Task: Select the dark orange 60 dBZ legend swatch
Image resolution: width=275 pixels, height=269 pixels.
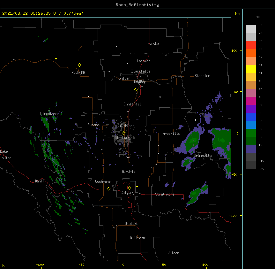Action: (251, 53)
